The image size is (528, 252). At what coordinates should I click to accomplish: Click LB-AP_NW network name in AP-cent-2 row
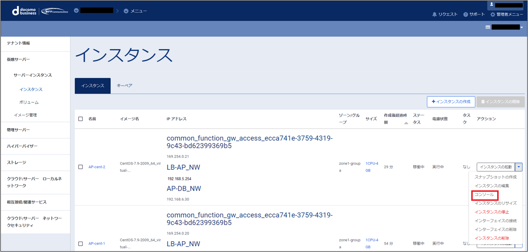[x=183, y=167]
